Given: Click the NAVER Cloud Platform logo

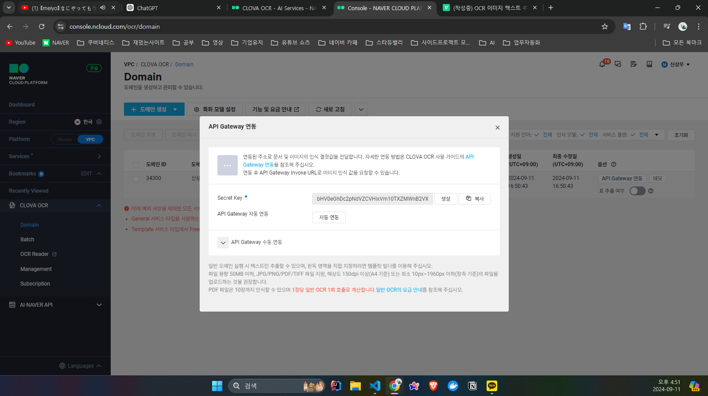Looking at the screenshot, I should [x=28, y=74].
